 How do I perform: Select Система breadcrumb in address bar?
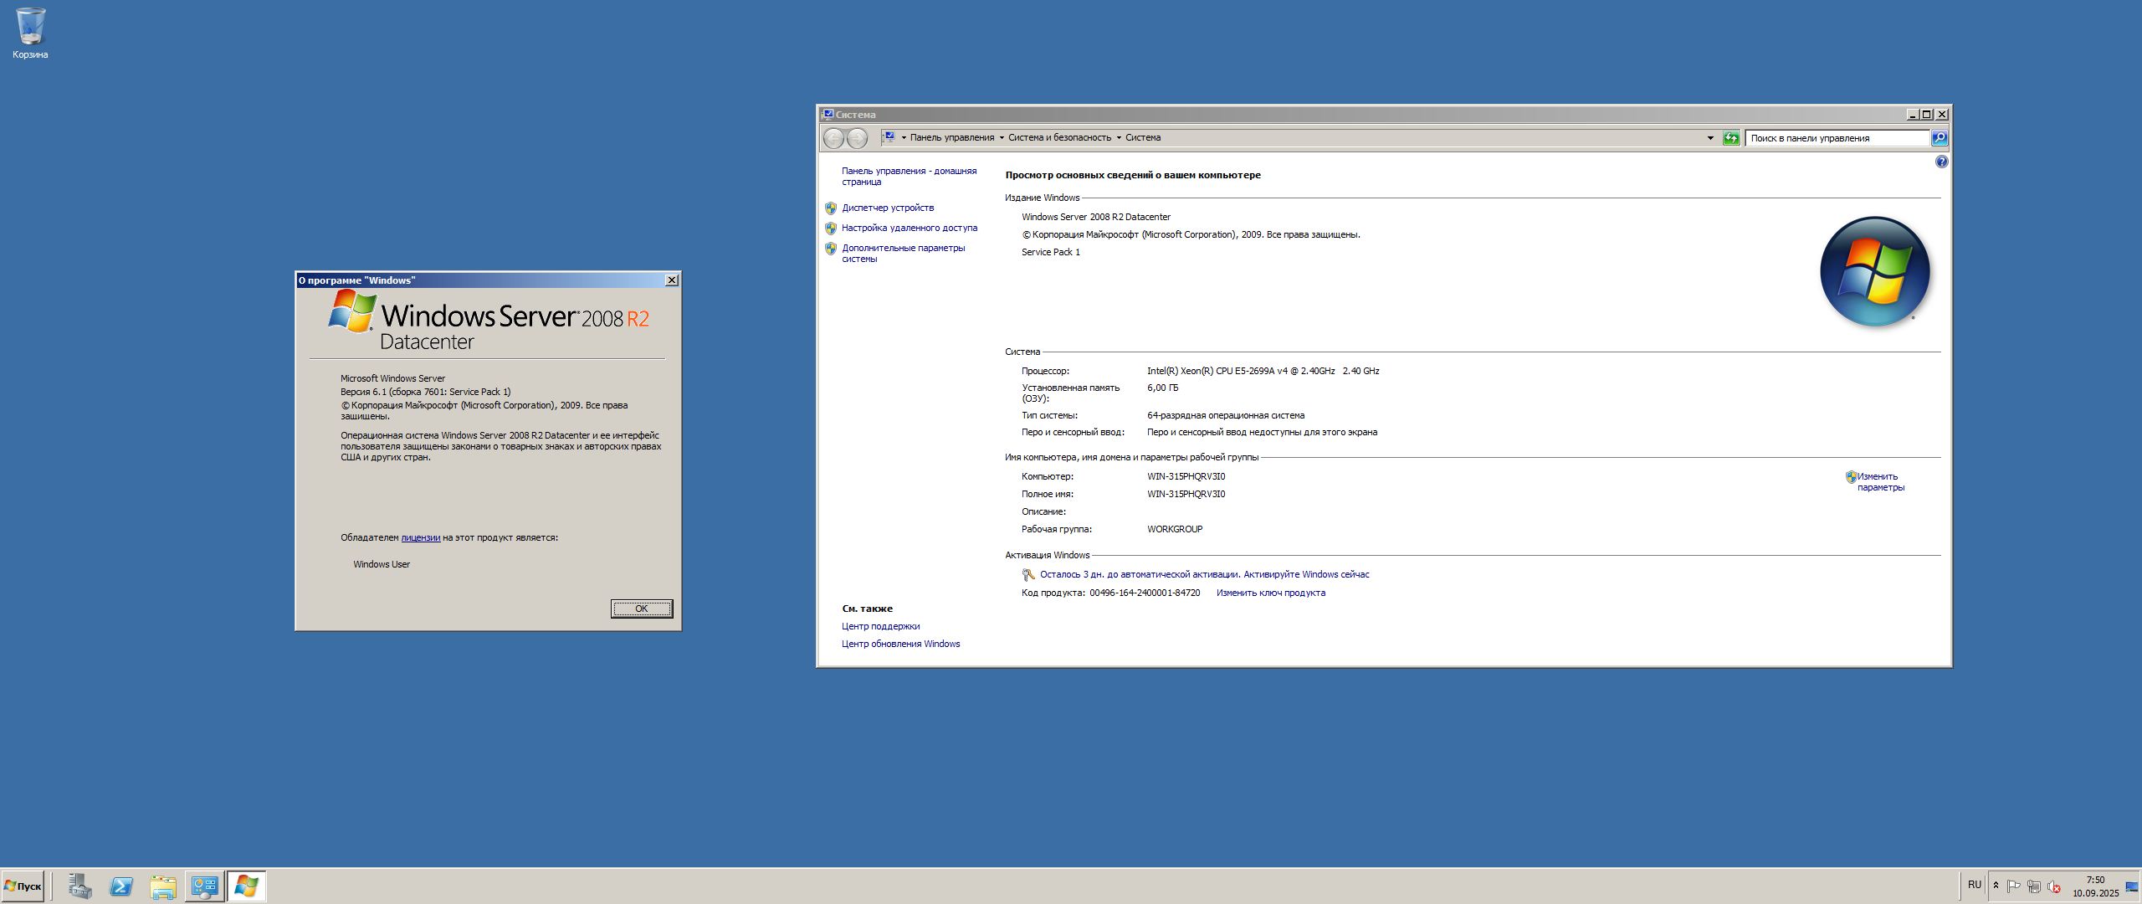(1143, 137)
